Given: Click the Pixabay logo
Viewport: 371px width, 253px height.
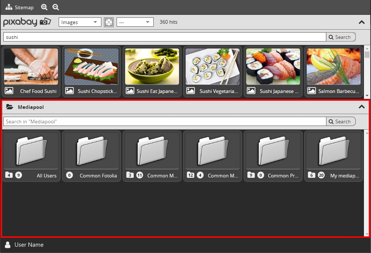Looking at the screenshot, I should (x=27, y=22).
